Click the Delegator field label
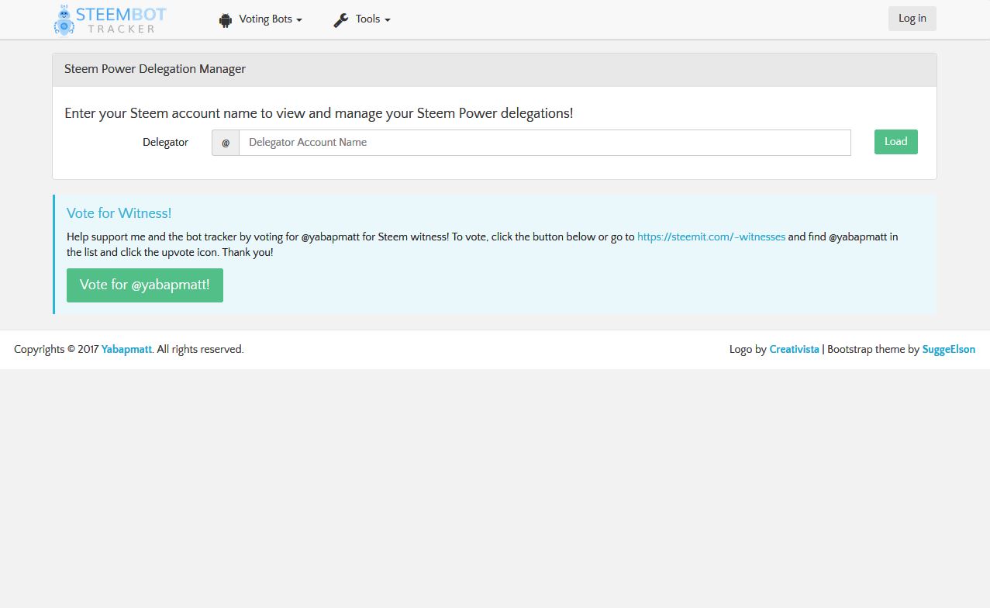990x608 pixels. tap(165, 143)
